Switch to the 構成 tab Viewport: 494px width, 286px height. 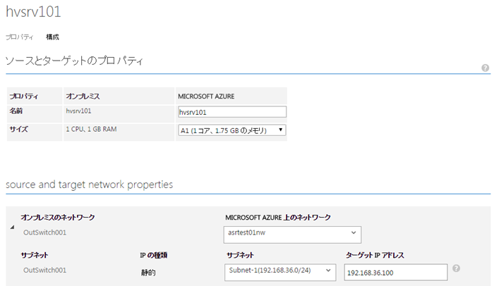(52, 37)
